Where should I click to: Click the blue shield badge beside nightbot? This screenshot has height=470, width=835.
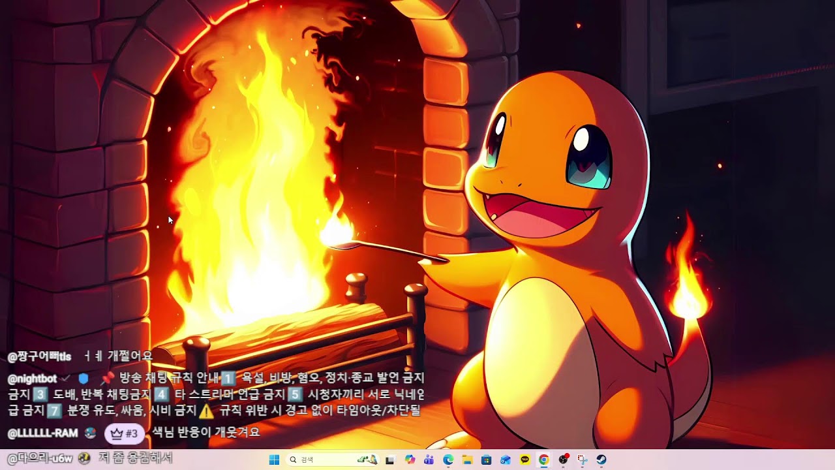(x=83, y=378)
